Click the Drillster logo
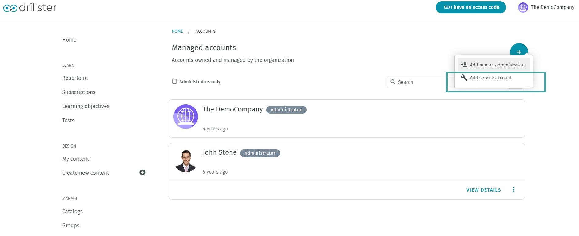Image resolution: width=579 pixels, height=236 pixels. point(30,7)
